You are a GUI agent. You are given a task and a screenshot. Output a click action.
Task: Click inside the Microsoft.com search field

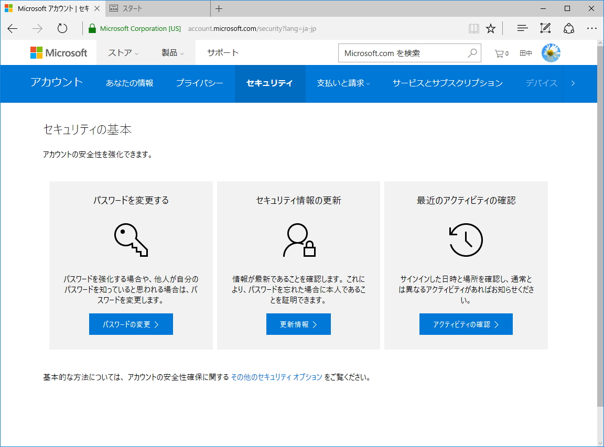(398, 52)
